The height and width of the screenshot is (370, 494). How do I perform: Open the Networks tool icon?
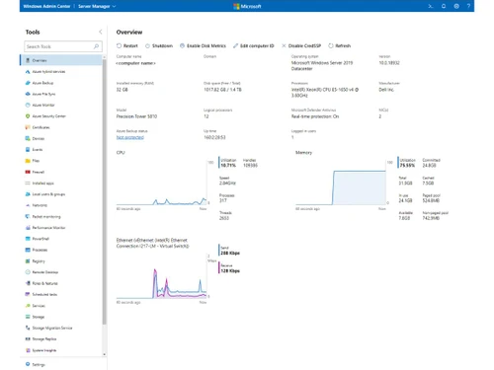[x=28, y=205]
